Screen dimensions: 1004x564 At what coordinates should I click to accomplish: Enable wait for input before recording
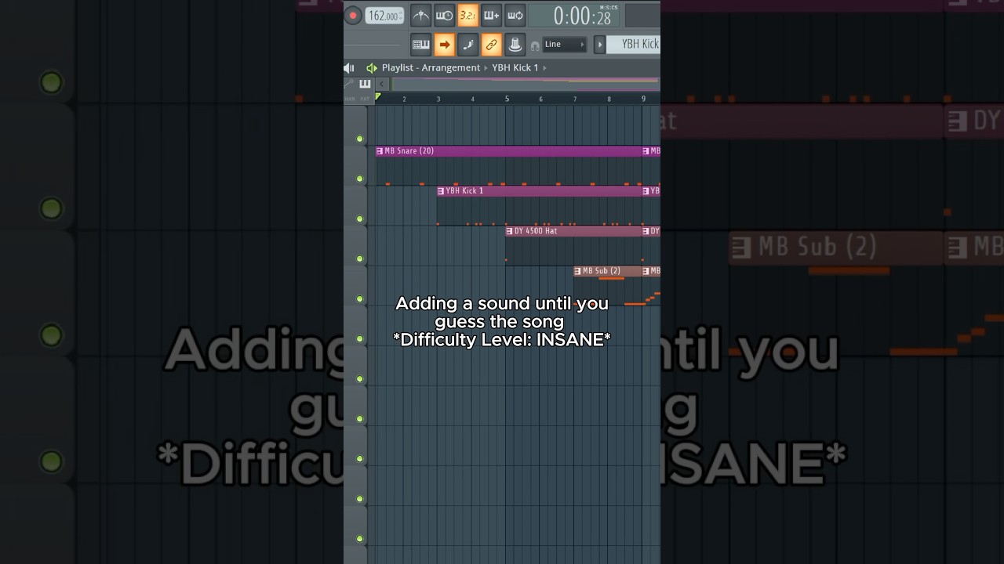coord(444,16)
